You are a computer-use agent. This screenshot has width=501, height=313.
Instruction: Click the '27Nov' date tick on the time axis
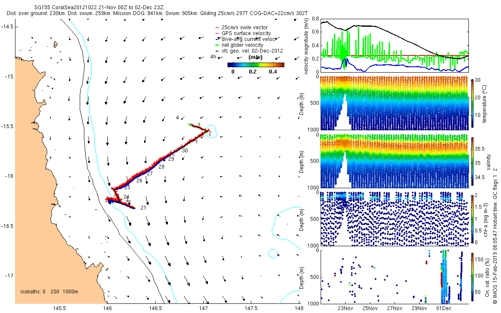(395, 308)
